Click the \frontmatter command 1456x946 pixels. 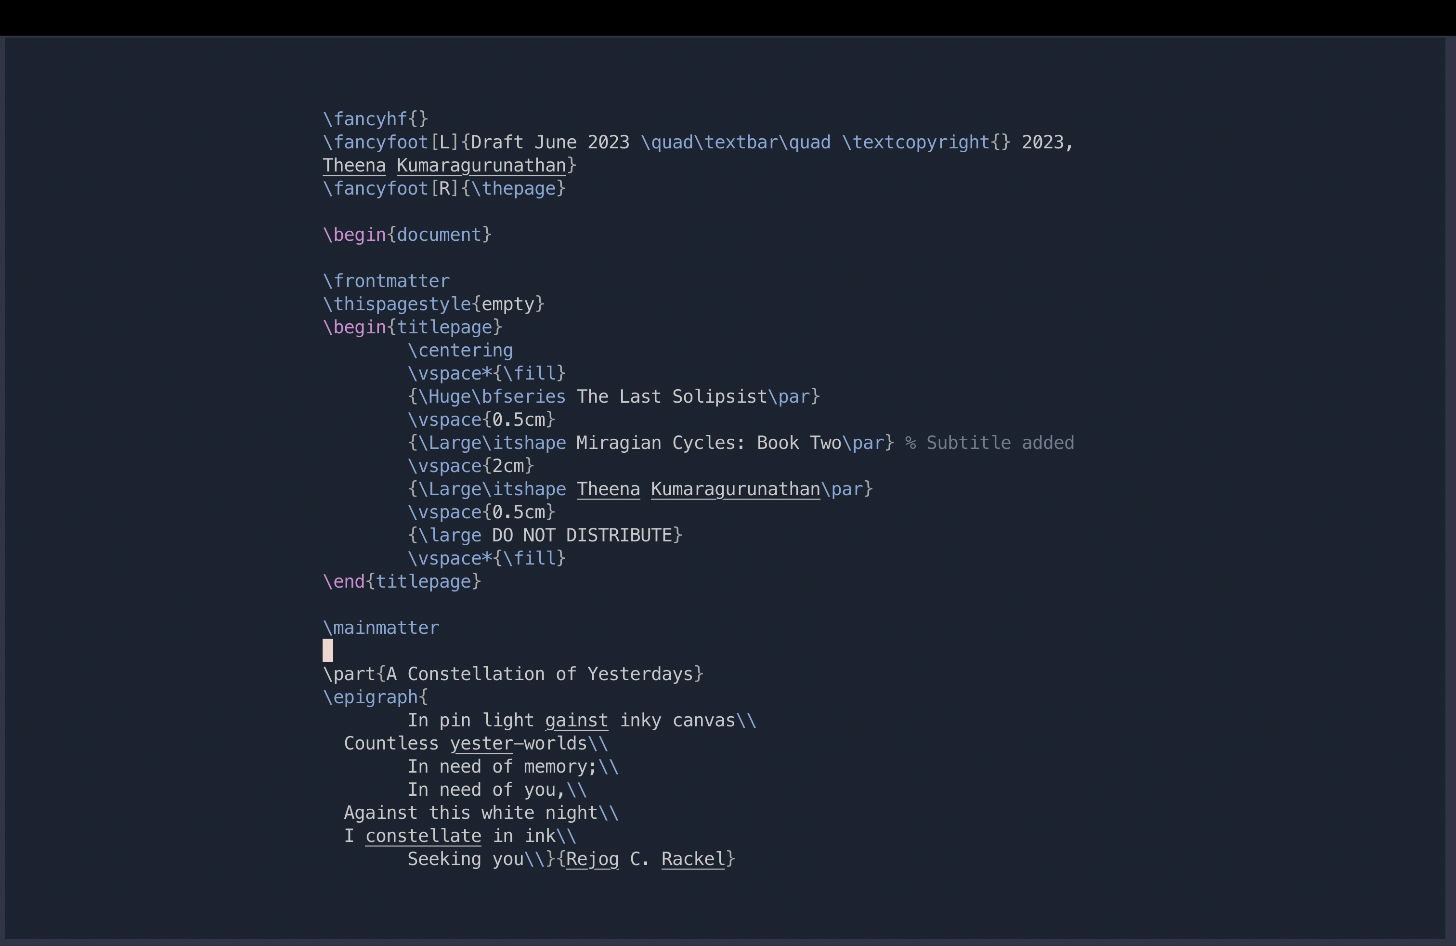pos(386,281)
